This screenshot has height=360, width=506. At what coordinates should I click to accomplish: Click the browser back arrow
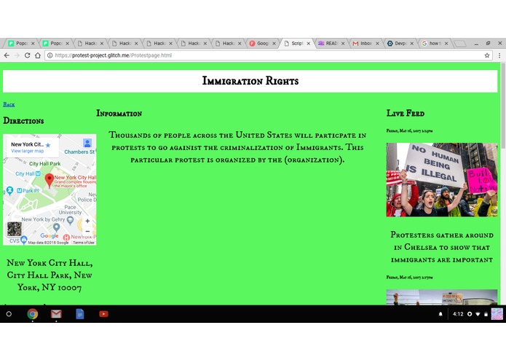tap(7, 55)
